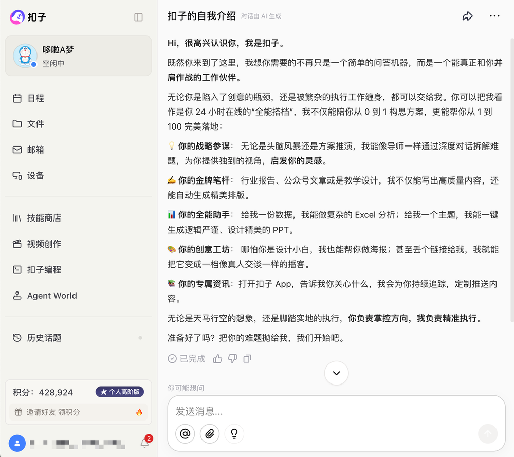Click the lightbulb icon in the input bar

[x=234, y=433]
